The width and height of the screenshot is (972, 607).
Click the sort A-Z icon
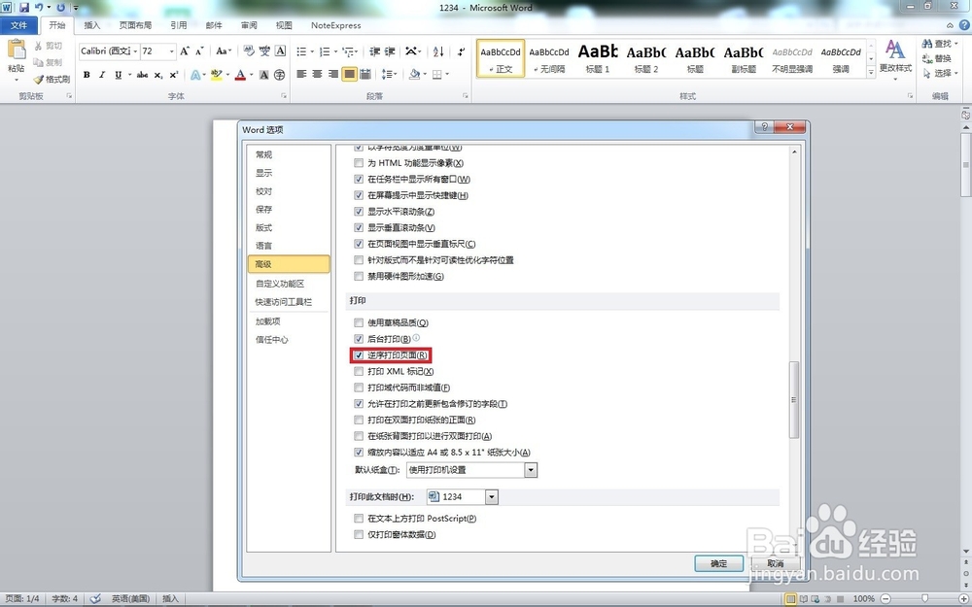pyautogui.click(x=437, y=51)
